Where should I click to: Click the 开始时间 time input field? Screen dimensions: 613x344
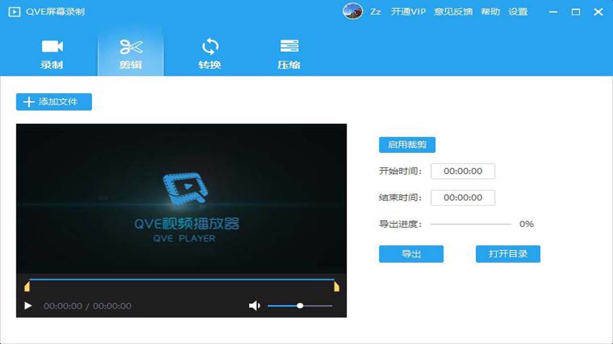click(x=463, y=172)
